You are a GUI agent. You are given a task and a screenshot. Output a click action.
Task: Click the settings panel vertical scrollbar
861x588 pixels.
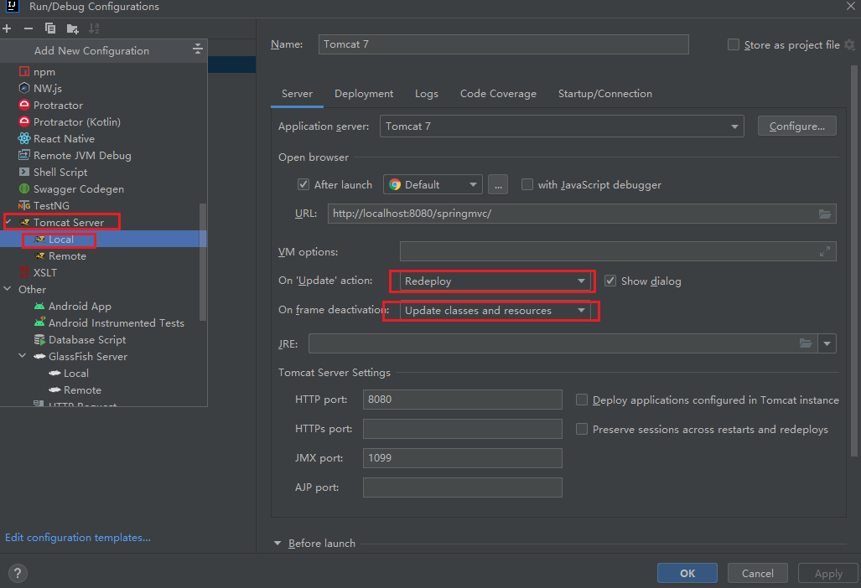[x=853, y=260]
